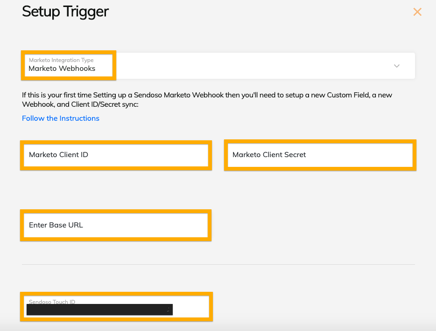The height and width of the screenshot is (331, 436).
Task: Click the Setup Trigger heading
Action: pos(65,12)
